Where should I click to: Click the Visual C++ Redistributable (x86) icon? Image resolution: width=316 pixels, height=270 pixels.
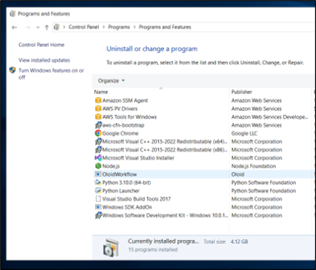[98, 150]
